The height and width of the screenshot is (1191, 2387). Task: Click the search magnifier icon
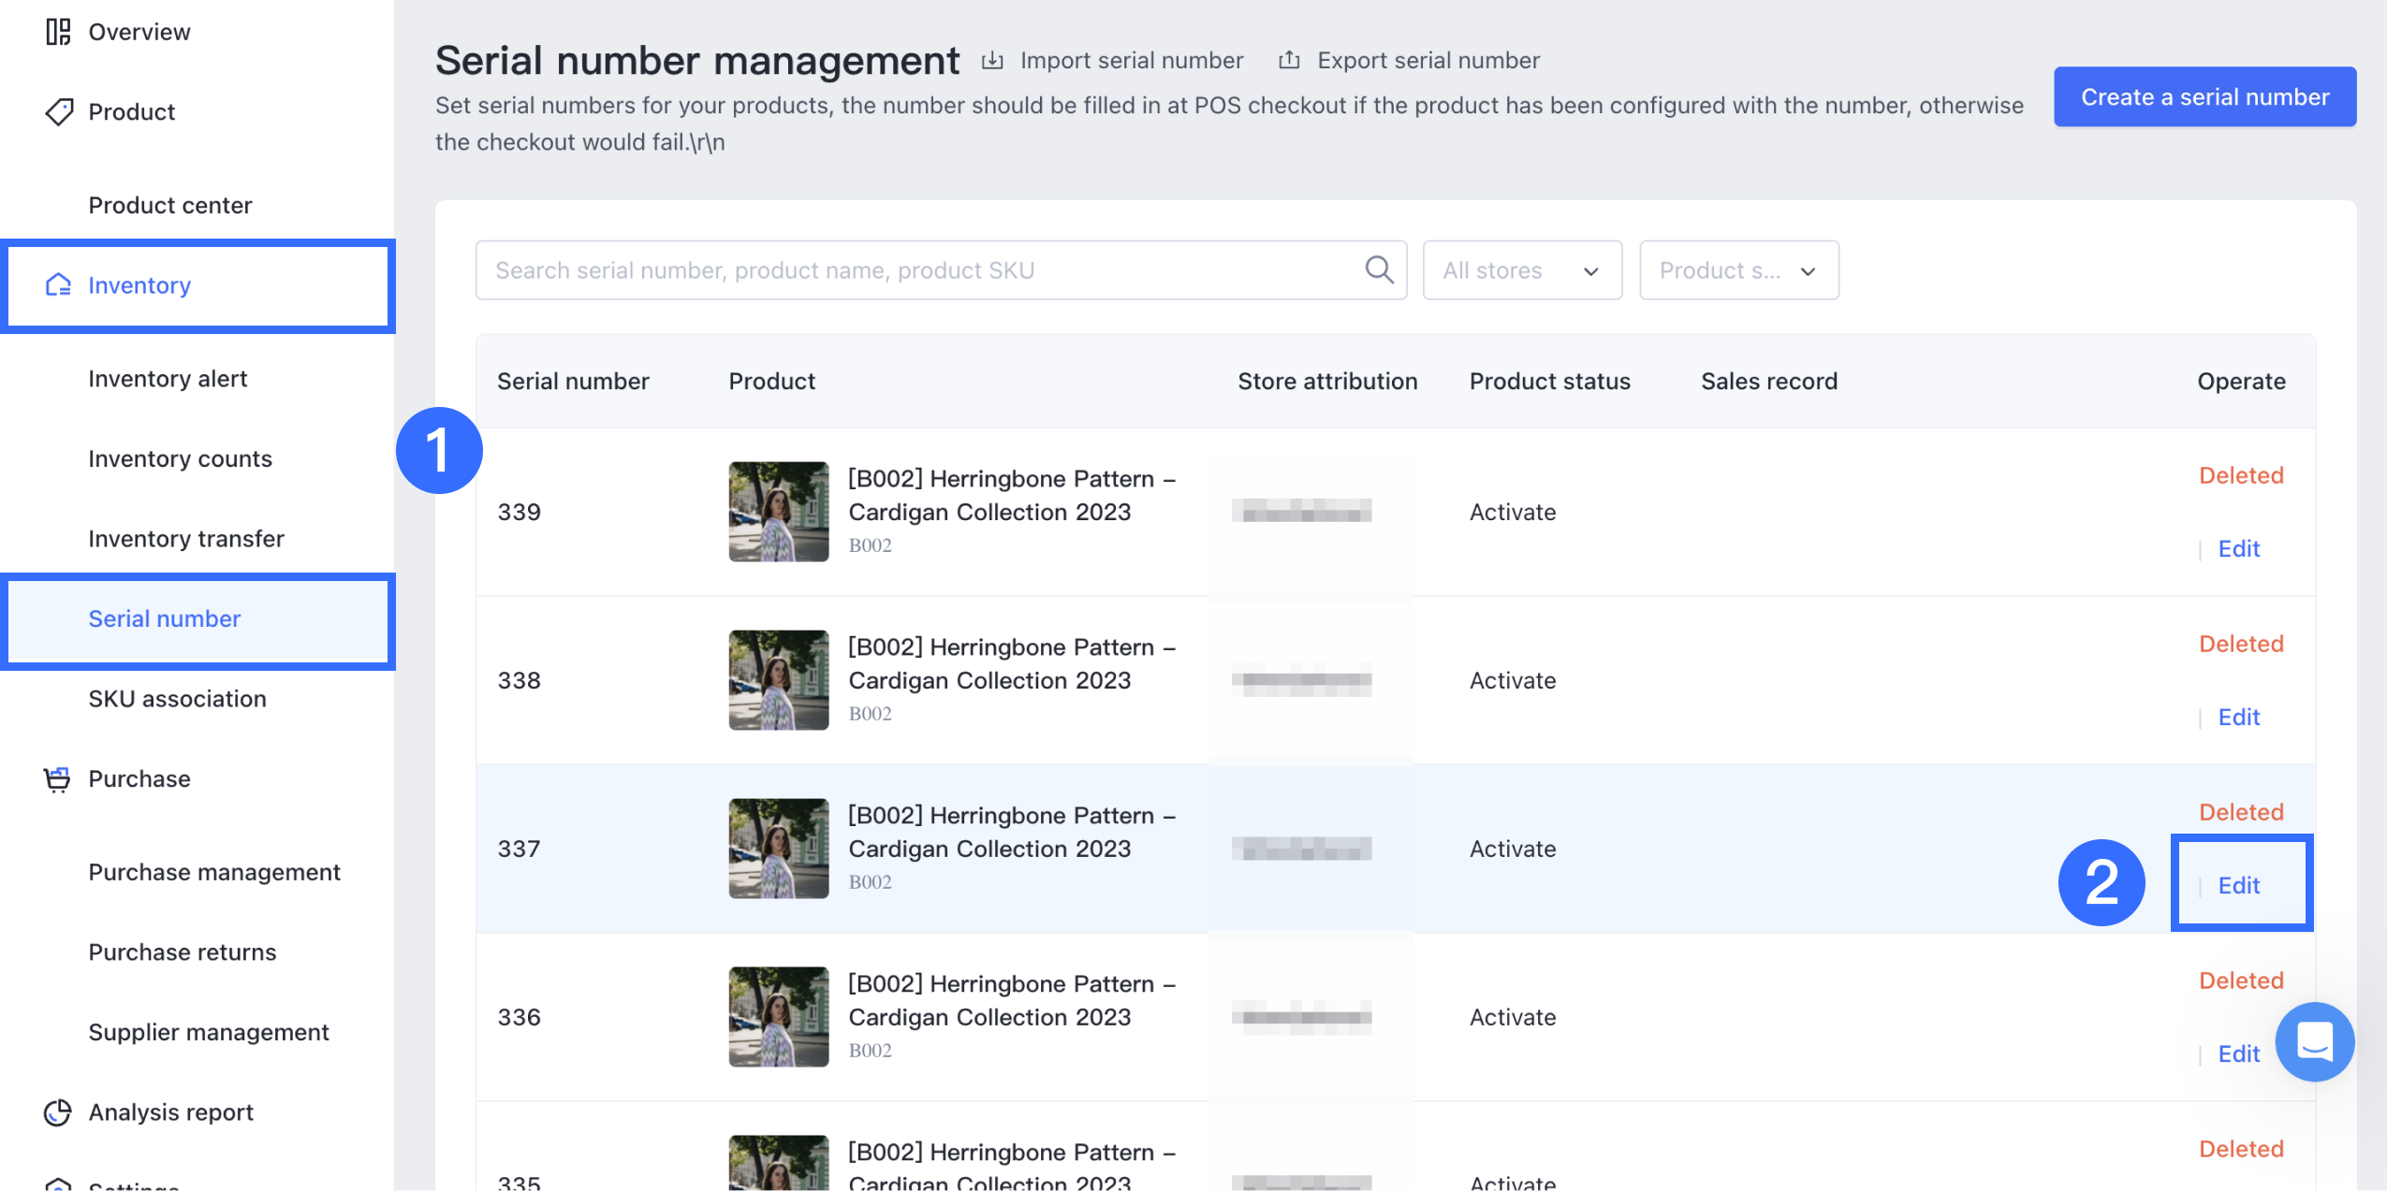pos(1378,270)
